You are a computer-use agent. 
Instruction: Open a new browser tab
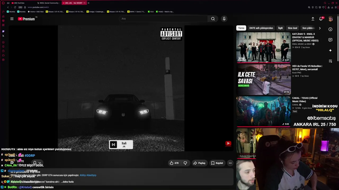pyautogui.click(x=88, y=3)
